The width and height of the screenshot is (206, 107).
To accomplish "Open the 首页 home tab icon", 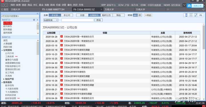I will click(2, 10).
